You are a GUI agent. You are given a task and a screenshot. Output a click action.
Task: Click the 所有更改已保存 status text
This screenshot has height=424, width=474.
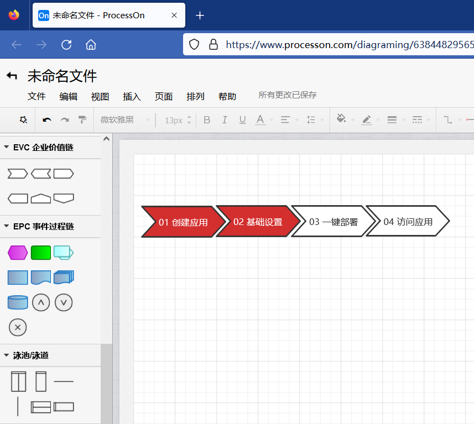click(287, 95)
